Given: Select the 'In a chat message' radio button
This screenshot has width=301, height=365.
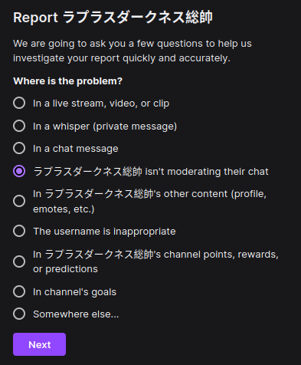Looking at the screenshot, I should (19, 148).
